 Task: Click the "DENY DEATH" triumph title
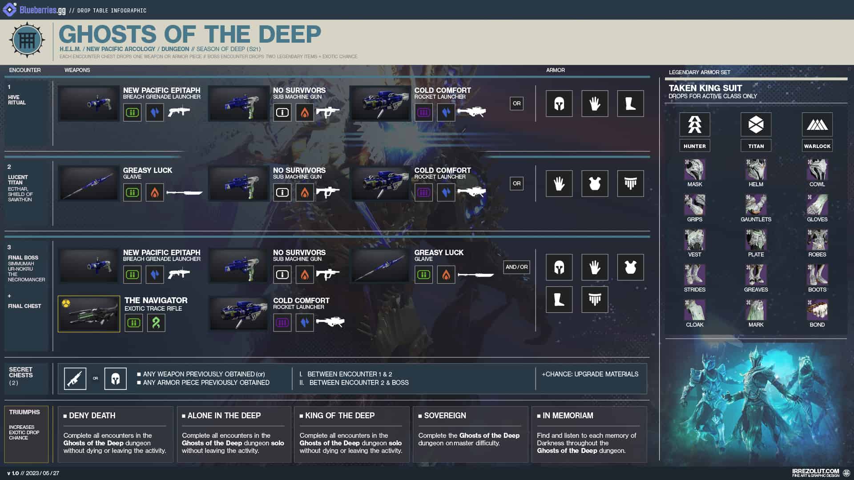[92, 416]
